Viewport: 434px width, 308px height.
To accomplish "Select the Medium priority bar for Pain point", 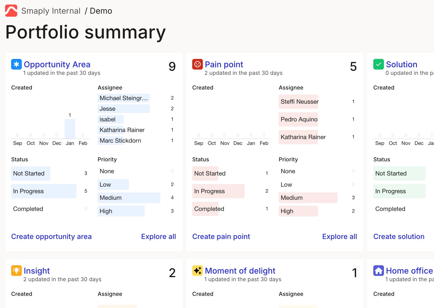I will coord(308,198).
